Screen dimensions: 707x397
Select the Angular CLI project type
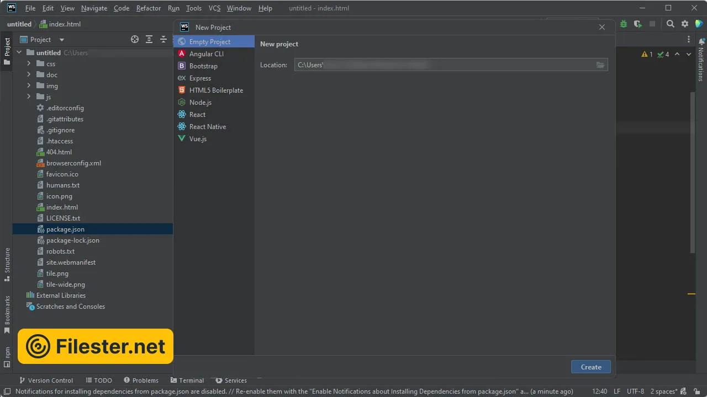point(206,54)
